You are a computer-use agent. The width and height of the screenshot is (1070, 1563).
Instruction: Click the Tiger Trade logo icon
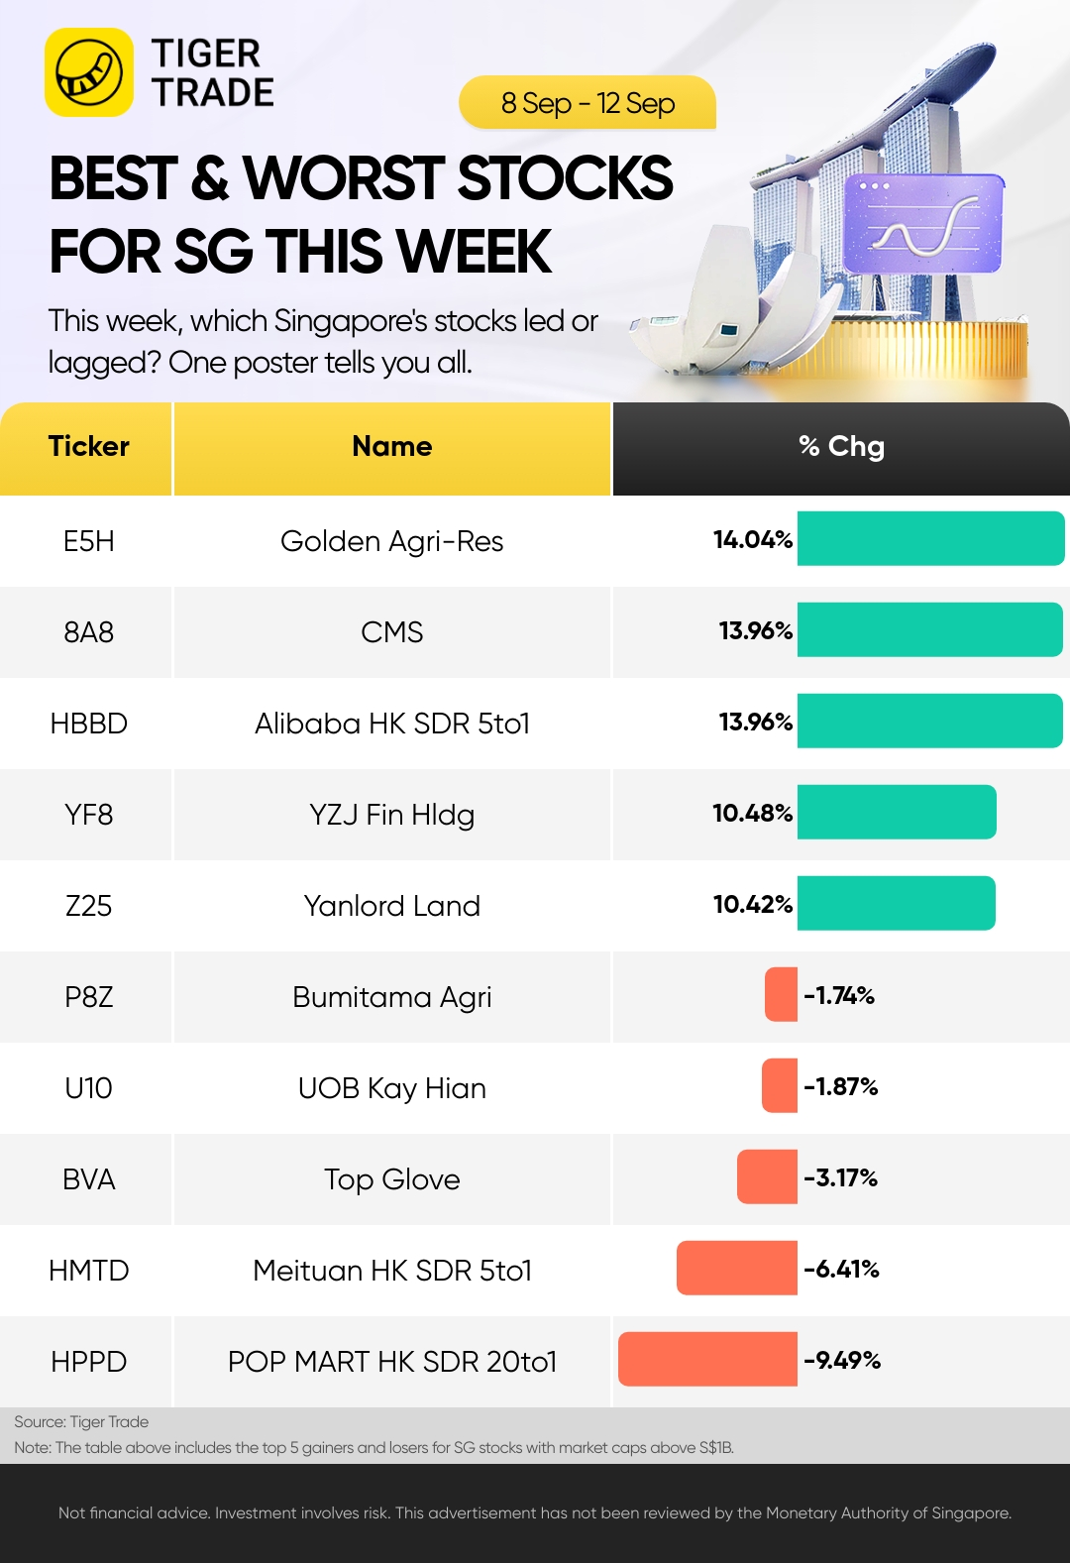89,72
